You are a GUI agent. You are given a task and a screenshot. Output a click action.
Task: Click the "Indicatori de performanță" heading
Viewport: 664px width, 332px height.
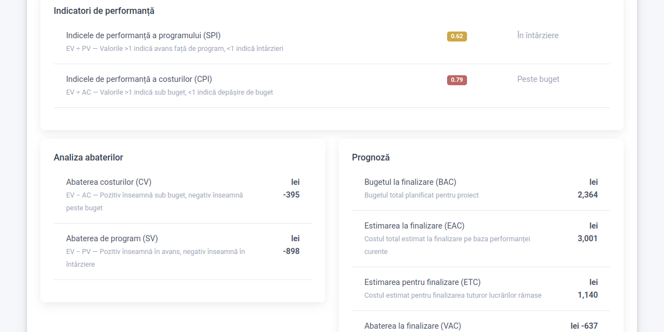point(104,11)
